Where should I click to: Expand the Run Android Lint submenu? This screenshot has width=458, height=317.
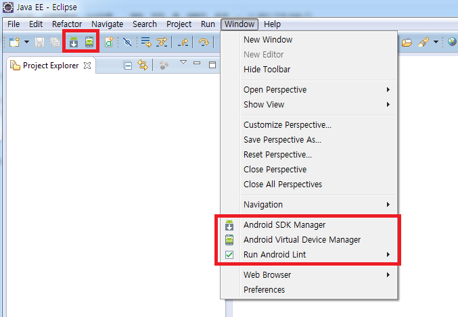pos(309,255)
